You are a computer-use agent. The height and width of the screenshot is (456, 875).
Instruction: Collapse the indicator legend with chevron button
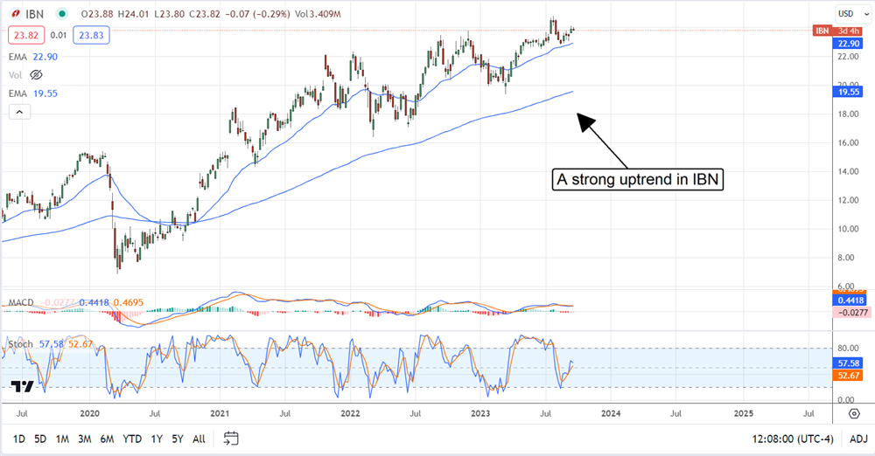point(18,112)
